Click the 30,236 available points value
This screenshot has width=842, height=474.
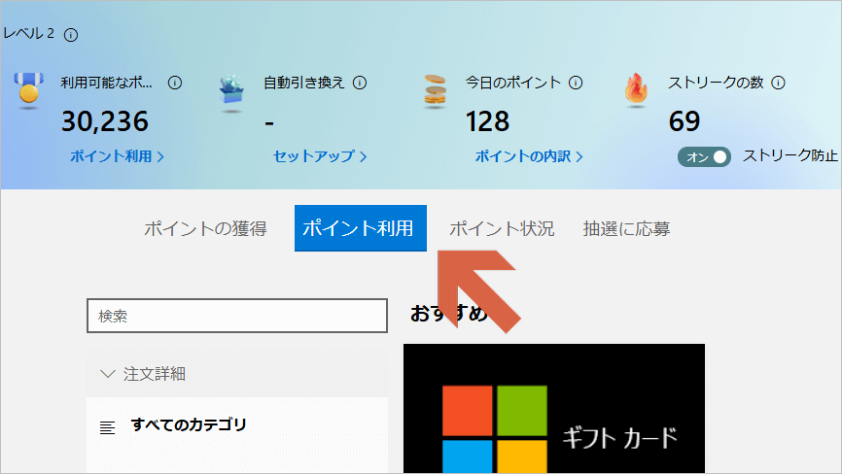[x=105, y=121]
